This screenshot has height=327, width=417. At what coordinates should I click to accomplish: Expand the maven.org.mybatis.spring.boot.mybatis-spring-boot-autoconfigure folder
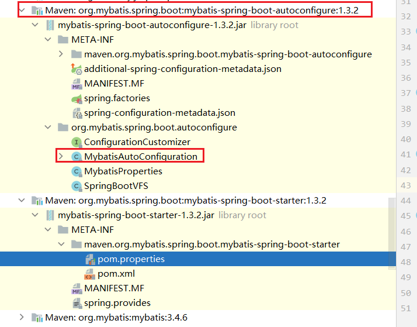click(x=61, y=54)
